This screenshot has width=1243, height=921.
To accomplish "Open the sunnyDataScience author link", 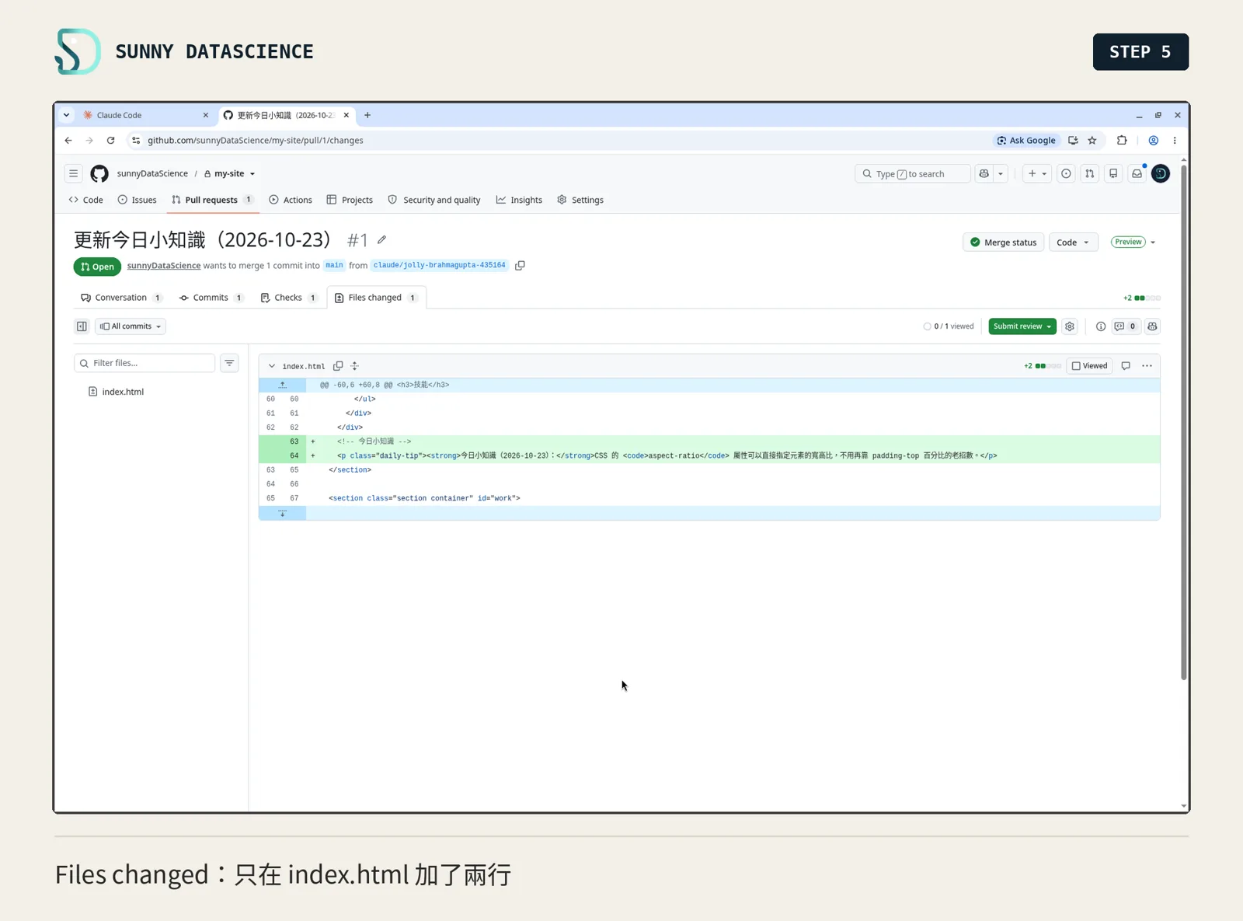I will pyautogui.click(x=164, y=266).
